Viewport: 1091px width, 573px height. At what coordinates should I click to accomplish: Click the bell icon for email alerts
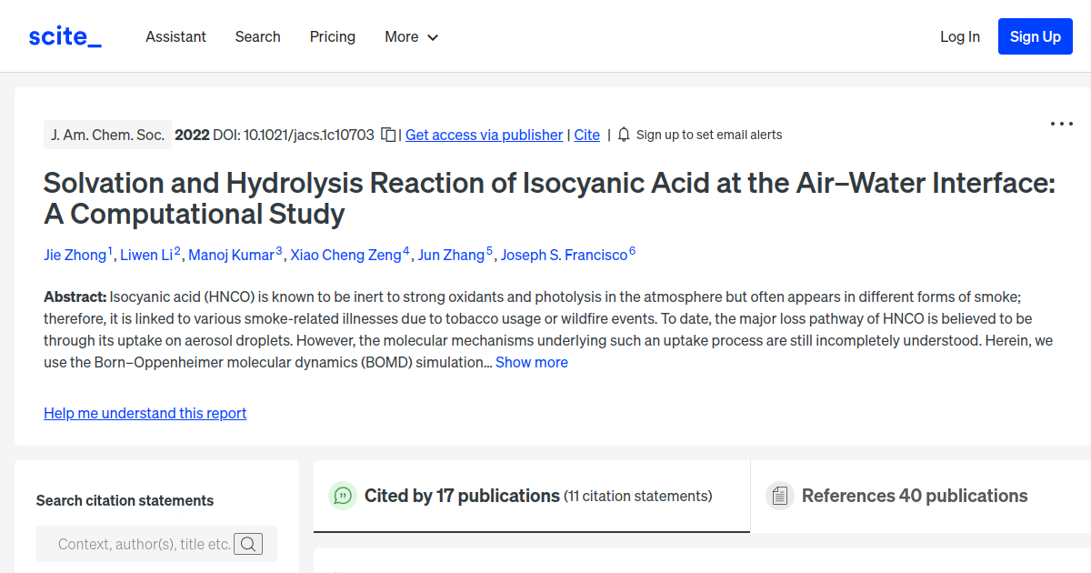pos(623,134)
